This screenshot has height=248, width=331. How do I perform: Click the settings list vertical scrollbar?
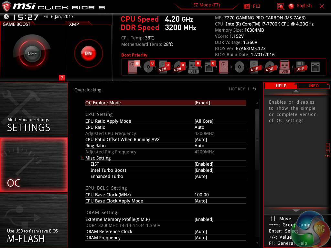(257, 139)
